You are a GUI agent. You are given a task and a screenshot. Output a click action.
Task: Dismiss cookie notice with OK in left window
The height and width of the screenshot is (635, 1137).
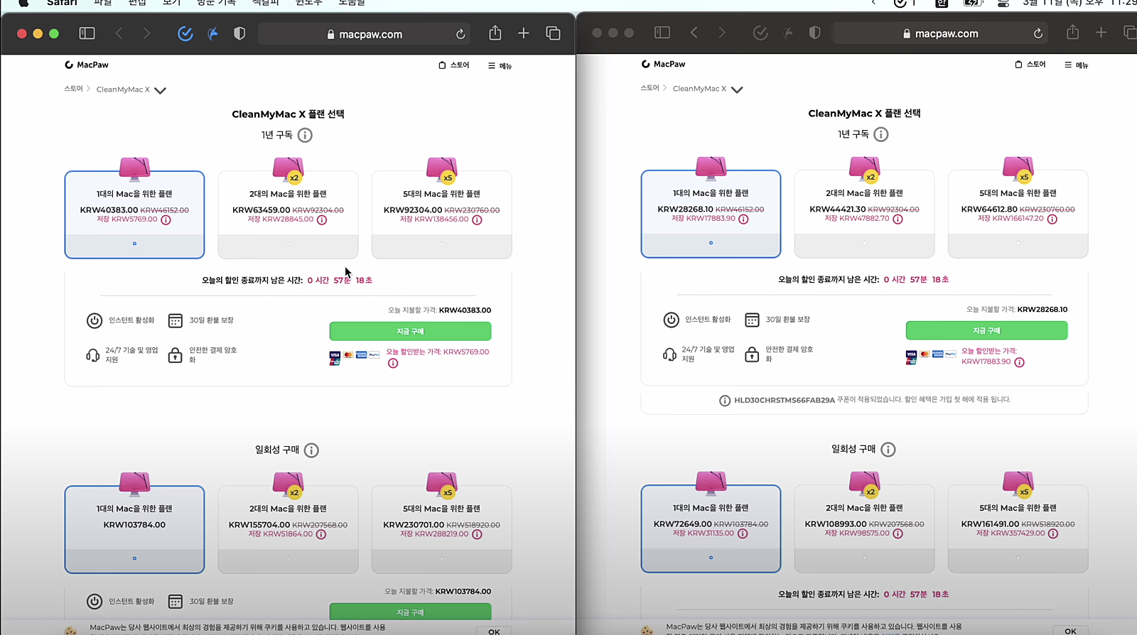[494, 631]
